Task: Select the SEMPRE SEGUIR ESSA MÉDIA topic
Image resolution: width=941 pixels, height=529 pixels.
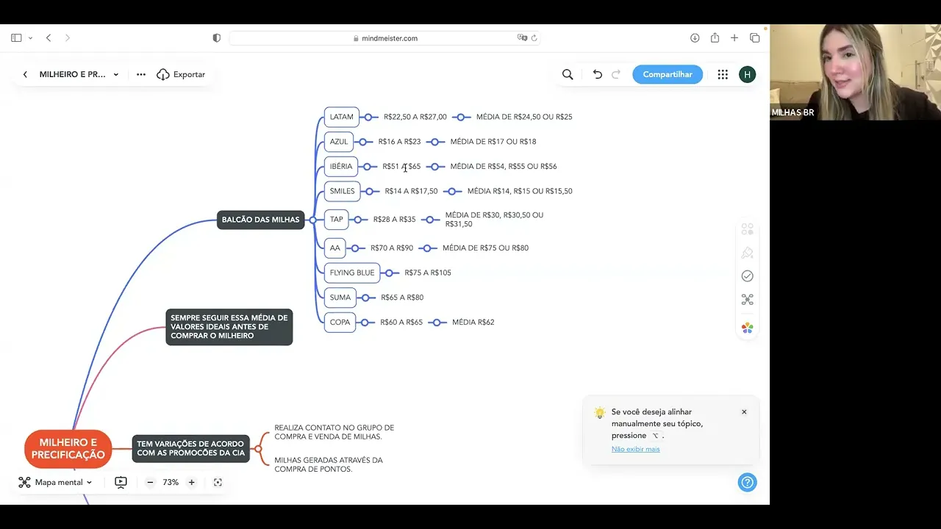Action: (229, 327)
